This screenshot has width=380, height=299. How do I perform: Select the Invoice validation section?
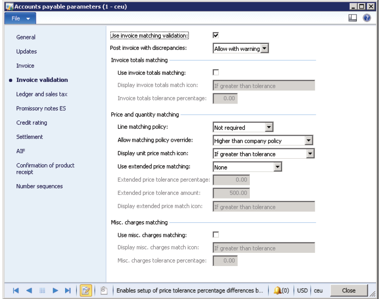tap(42, 80)
